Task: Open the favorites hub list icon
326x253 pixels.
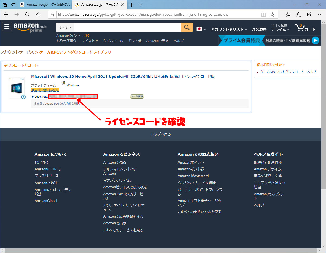Action: [x=288, y=15]
